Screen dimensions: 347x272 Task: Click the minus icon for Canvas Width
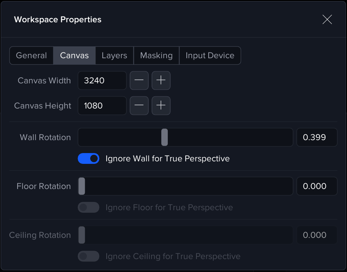point(139,80)
